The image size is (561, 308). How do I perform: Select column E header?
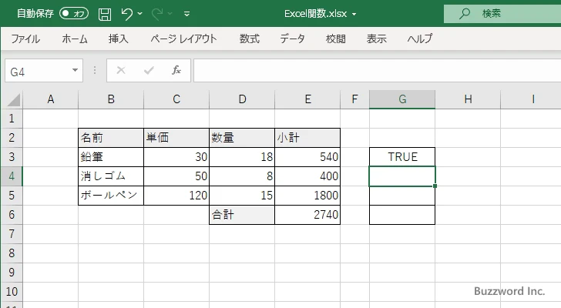pos(307,99)
